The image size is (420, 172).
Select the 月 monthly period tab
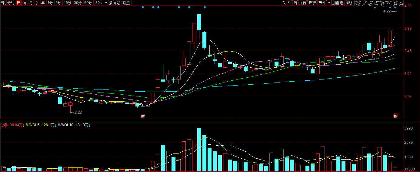31,3
